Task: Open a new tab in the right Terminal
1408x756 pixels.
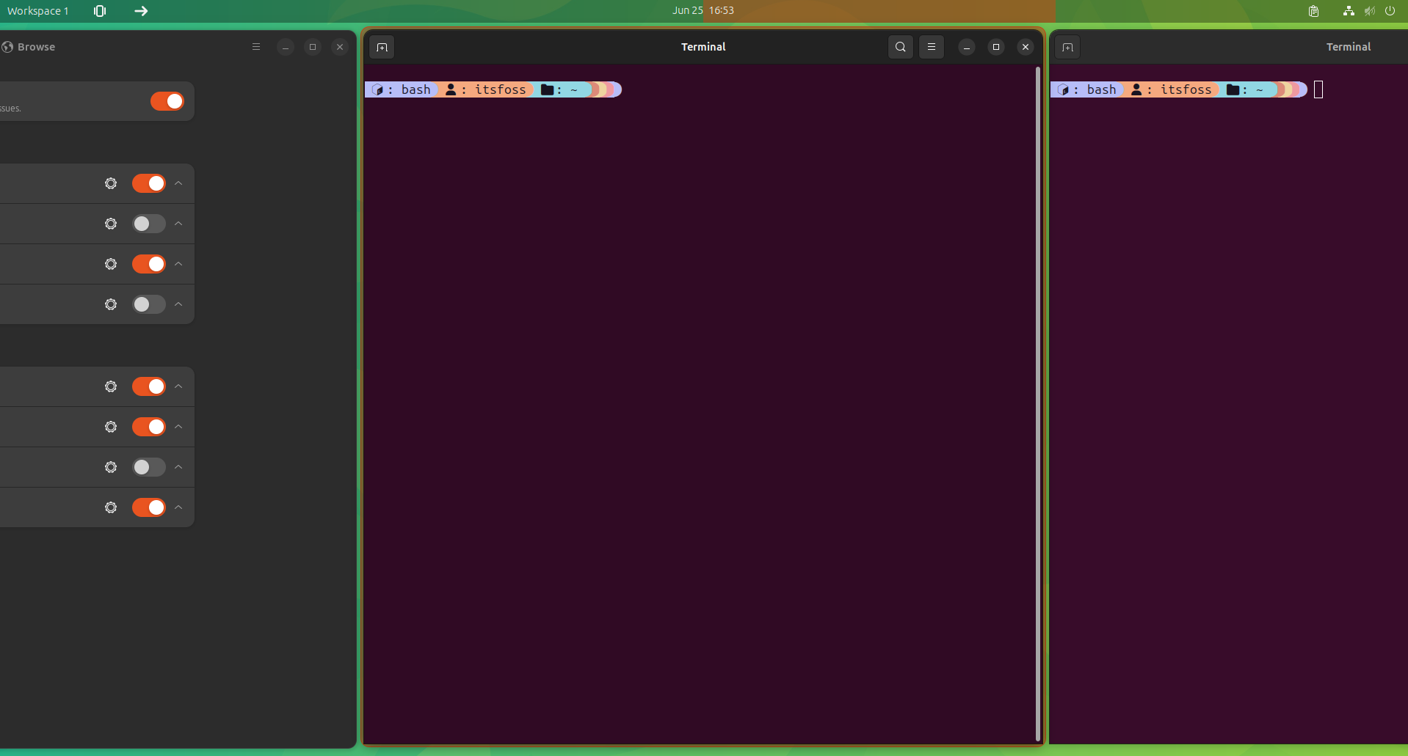Action: coord(1067,47)
